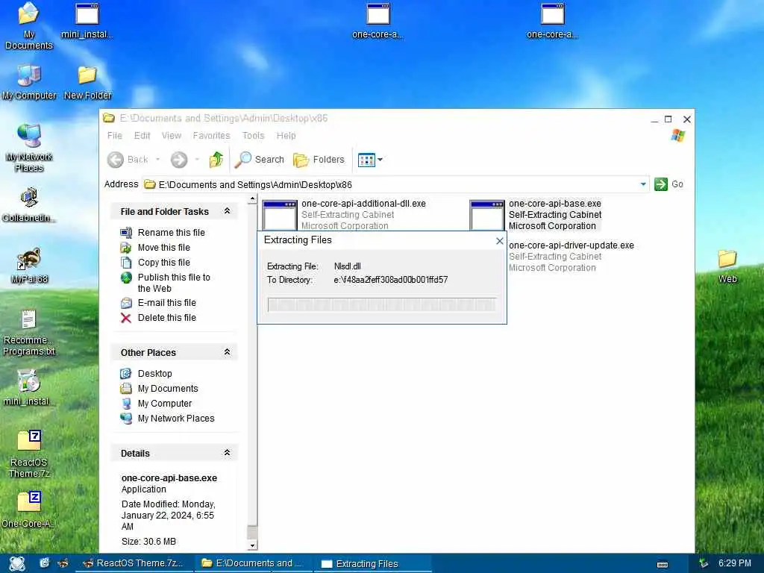
Task: Open the File menu
Action: pyautogui.click(x=114, y=136)
